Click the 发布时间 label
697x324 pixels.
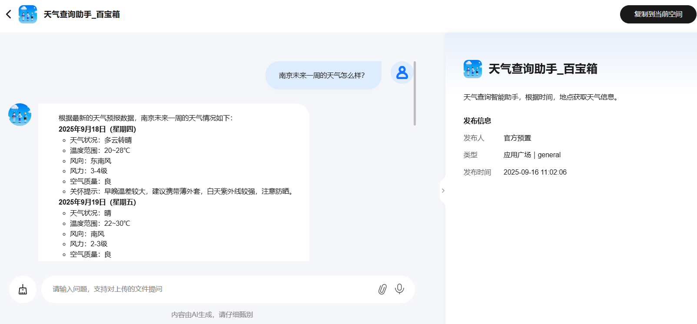click(x=477, y=172)
